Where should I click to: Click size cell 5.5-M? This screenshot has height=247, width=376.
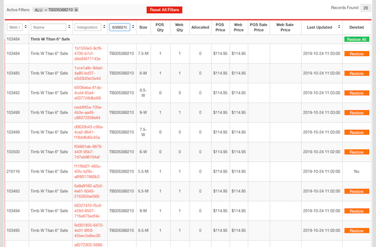point(143,171)
